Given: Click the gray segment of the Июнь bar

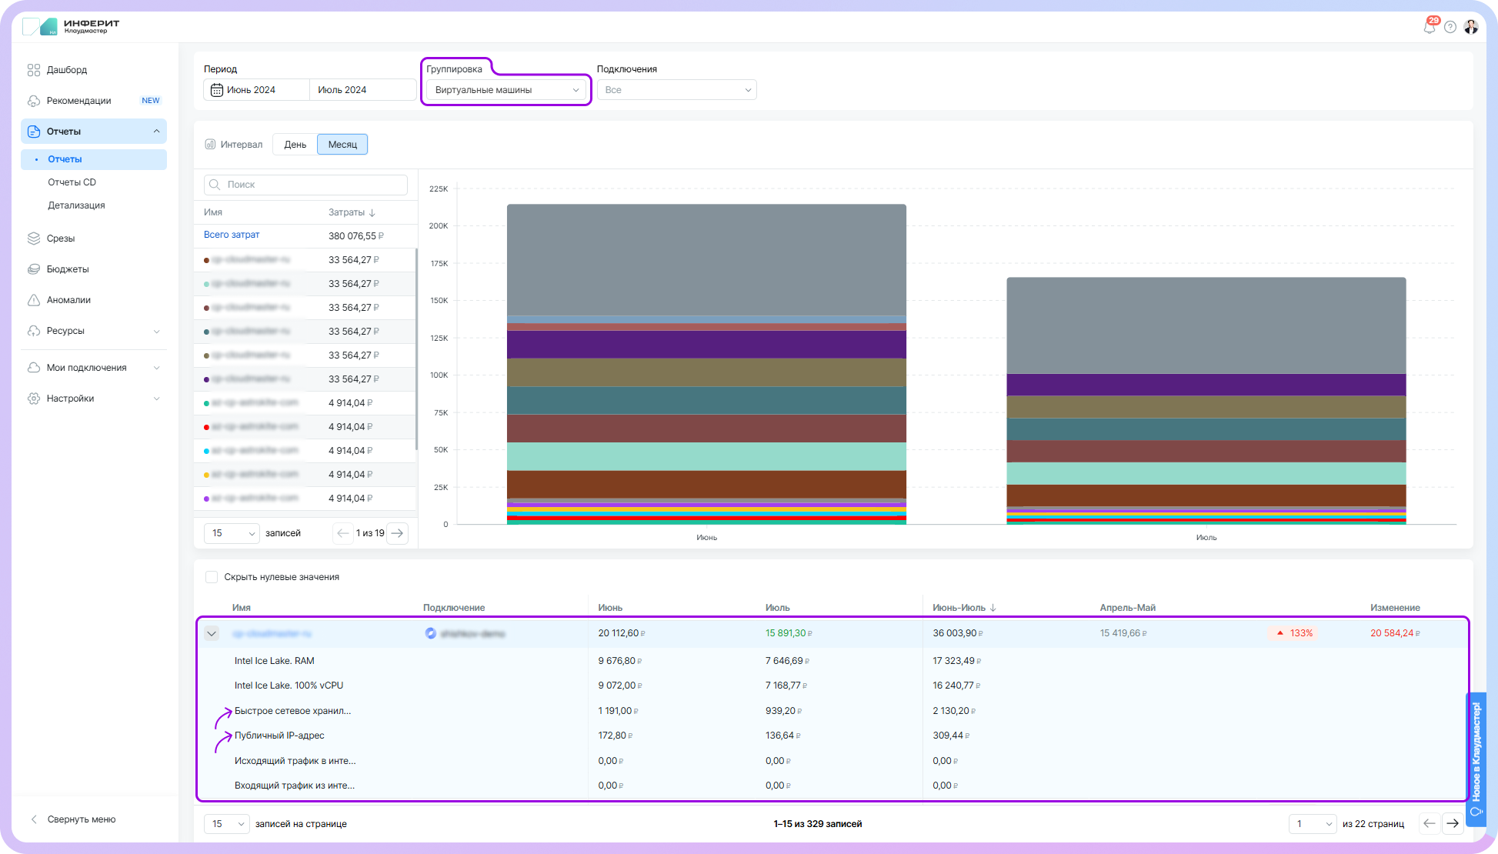Looking at the screenshot, I should click(706, 259).
